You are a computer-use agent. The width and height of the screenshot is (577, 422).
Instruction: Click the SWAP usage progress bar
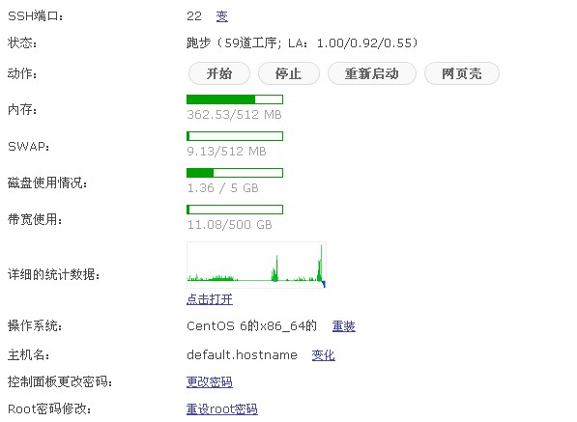coord(235,136)
